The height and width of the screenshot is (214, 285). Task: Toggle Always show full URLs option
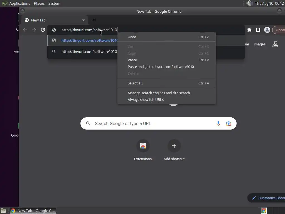(x=166, y=100)
